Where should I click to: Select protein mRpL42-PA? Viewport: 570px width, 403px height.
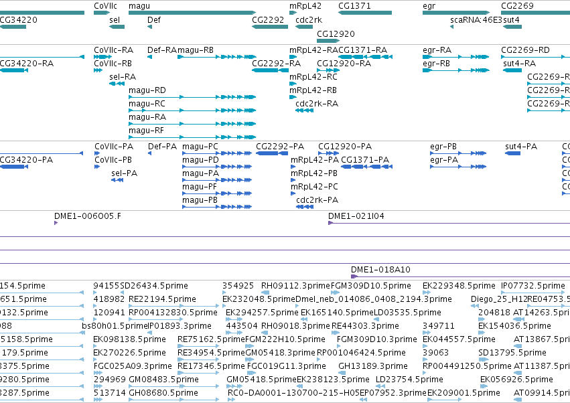(293, 167)
